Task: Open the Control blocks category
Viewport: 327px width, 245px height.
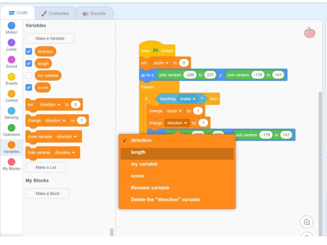Action: pyautogui.click(x=12, y=96)
